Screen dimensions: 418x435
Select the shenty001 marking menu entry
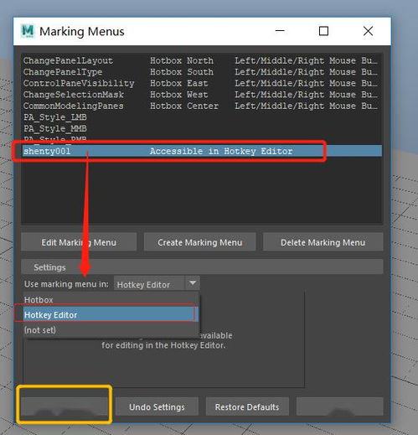click(x=202, y=151)
